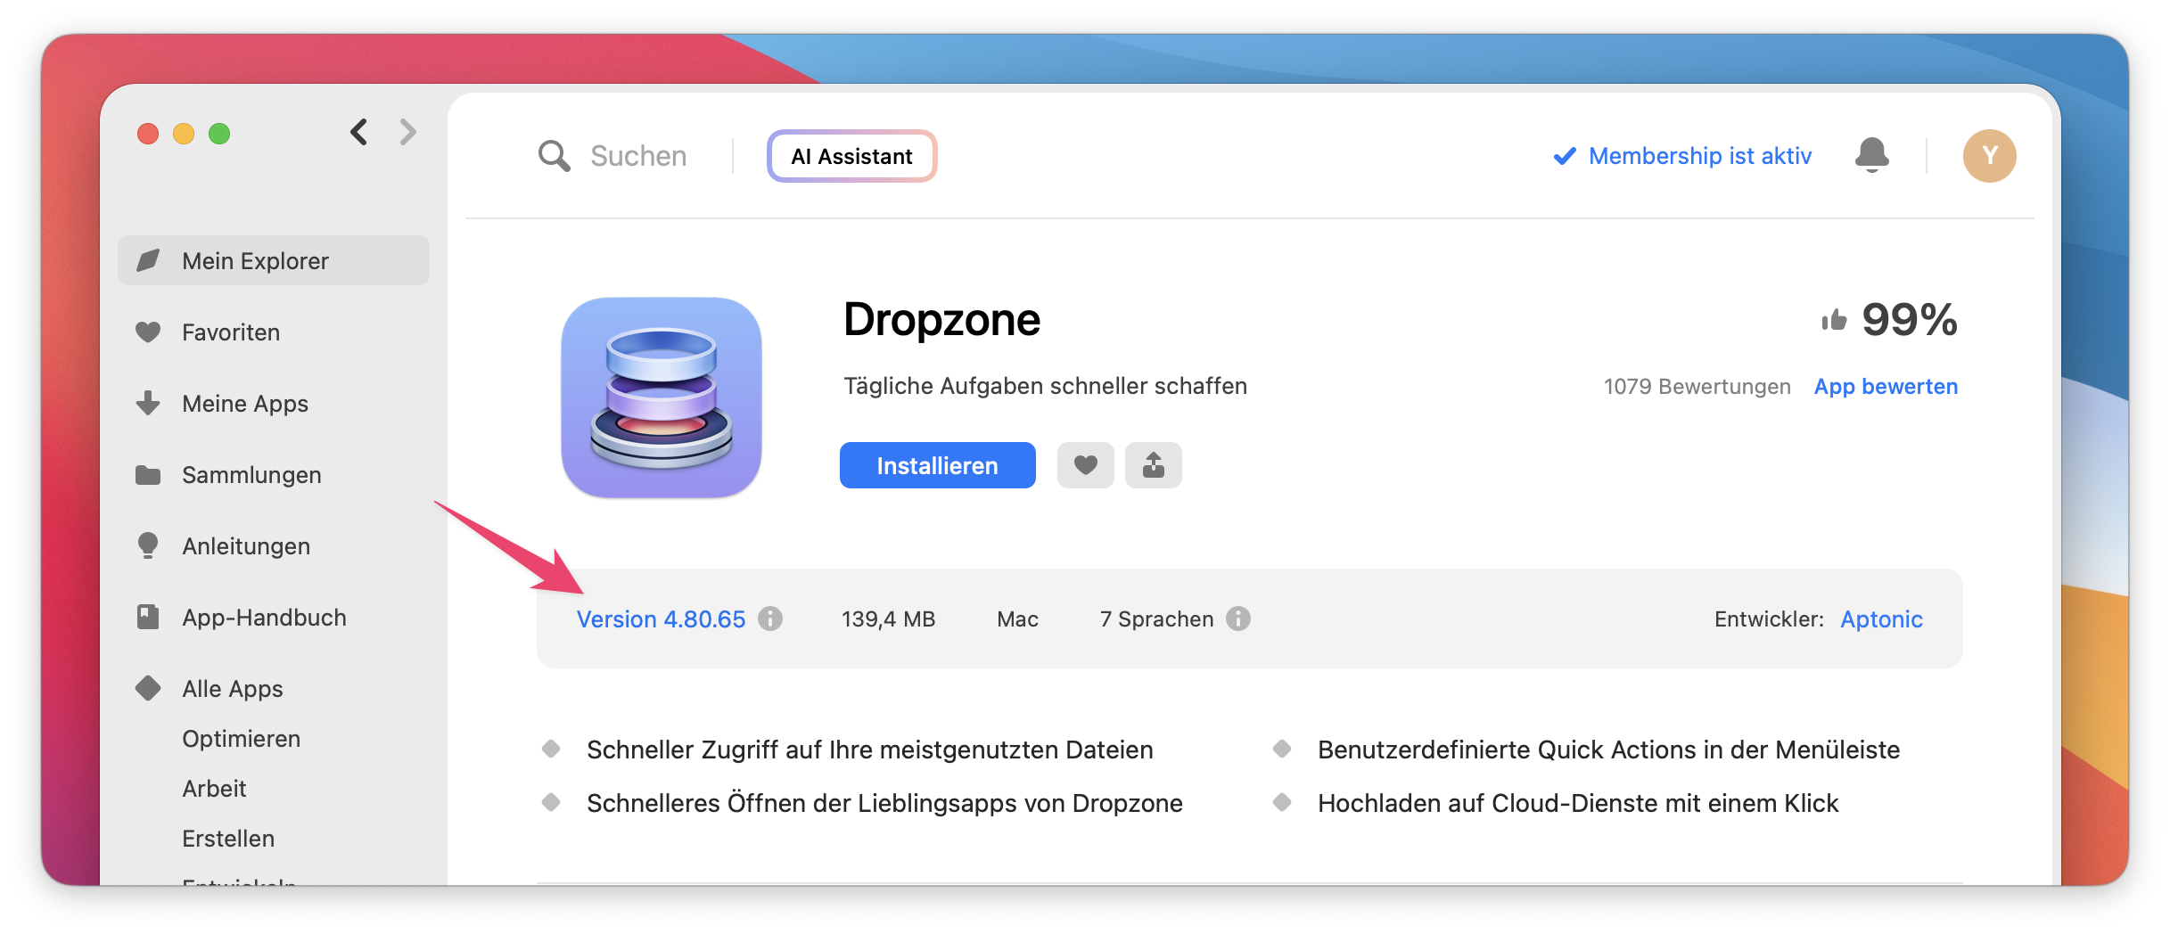The height and width of the screenshot is (934, 2170).
Task: Click the Meine Apps download arrow icon
Action: coord(148,403)
